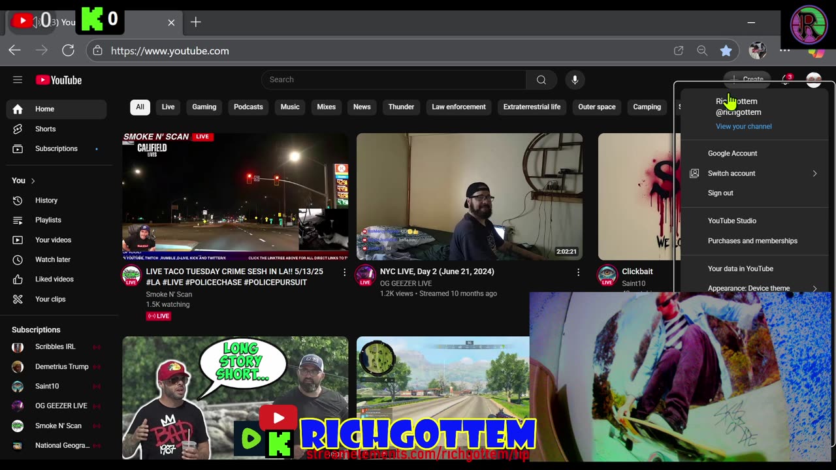Go to Home in sidebar
Viewport: 836px width, 470px height.
click(x=56, y=109)
